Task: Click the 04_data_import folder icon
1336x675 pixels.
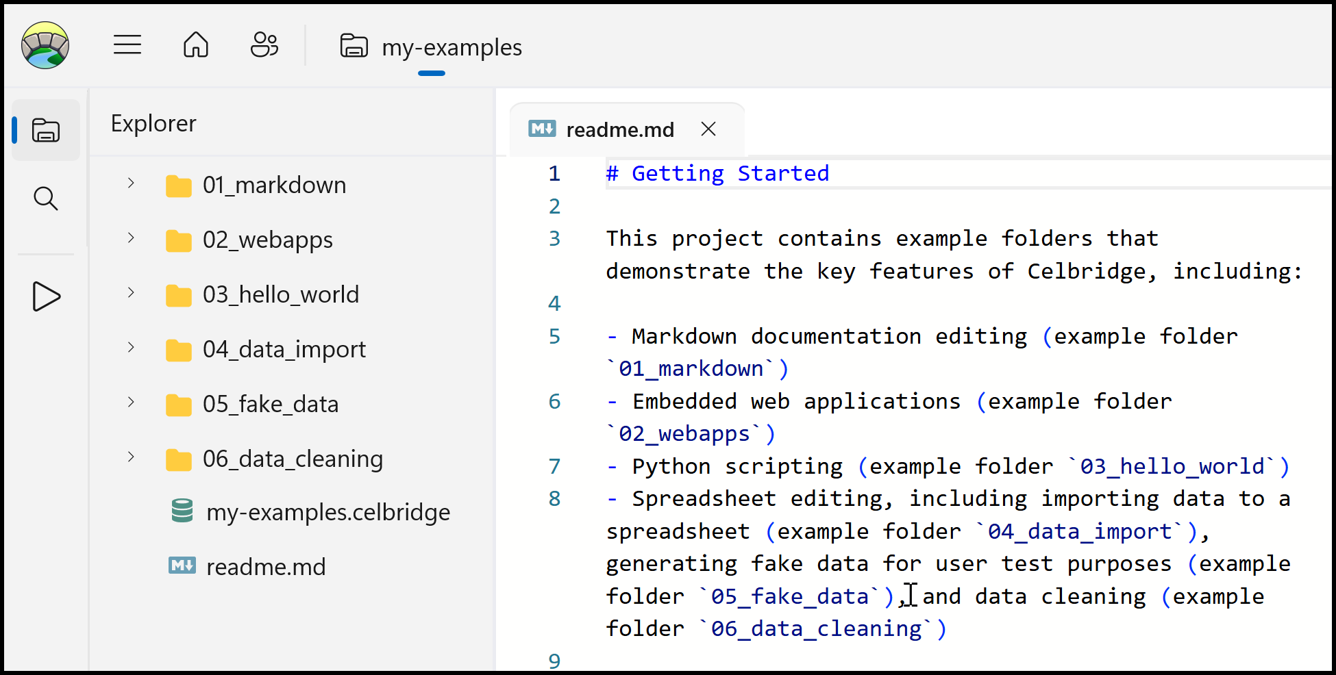Action: click(179, 350)
